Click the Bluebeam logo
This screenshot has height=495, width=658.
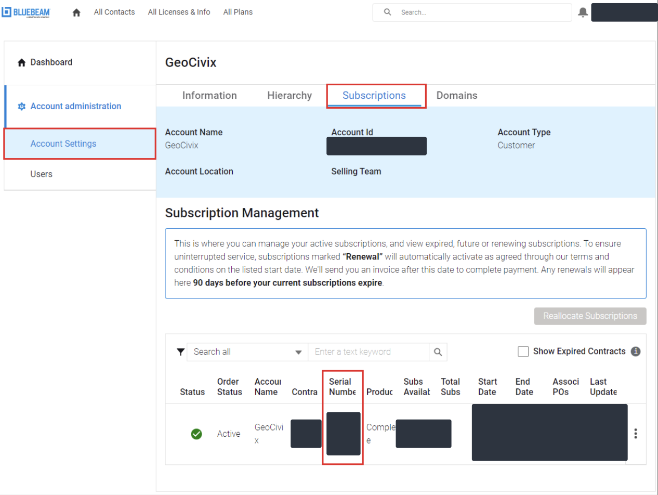pyautogui.click(x=25, y=12)
